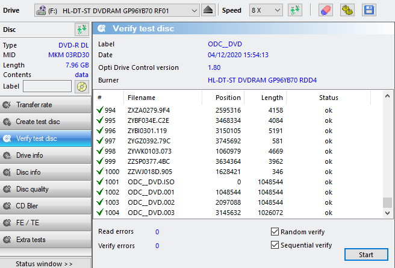Toggle the Sequential verify checkbox
Screen dimensions: 395x268
275,245
